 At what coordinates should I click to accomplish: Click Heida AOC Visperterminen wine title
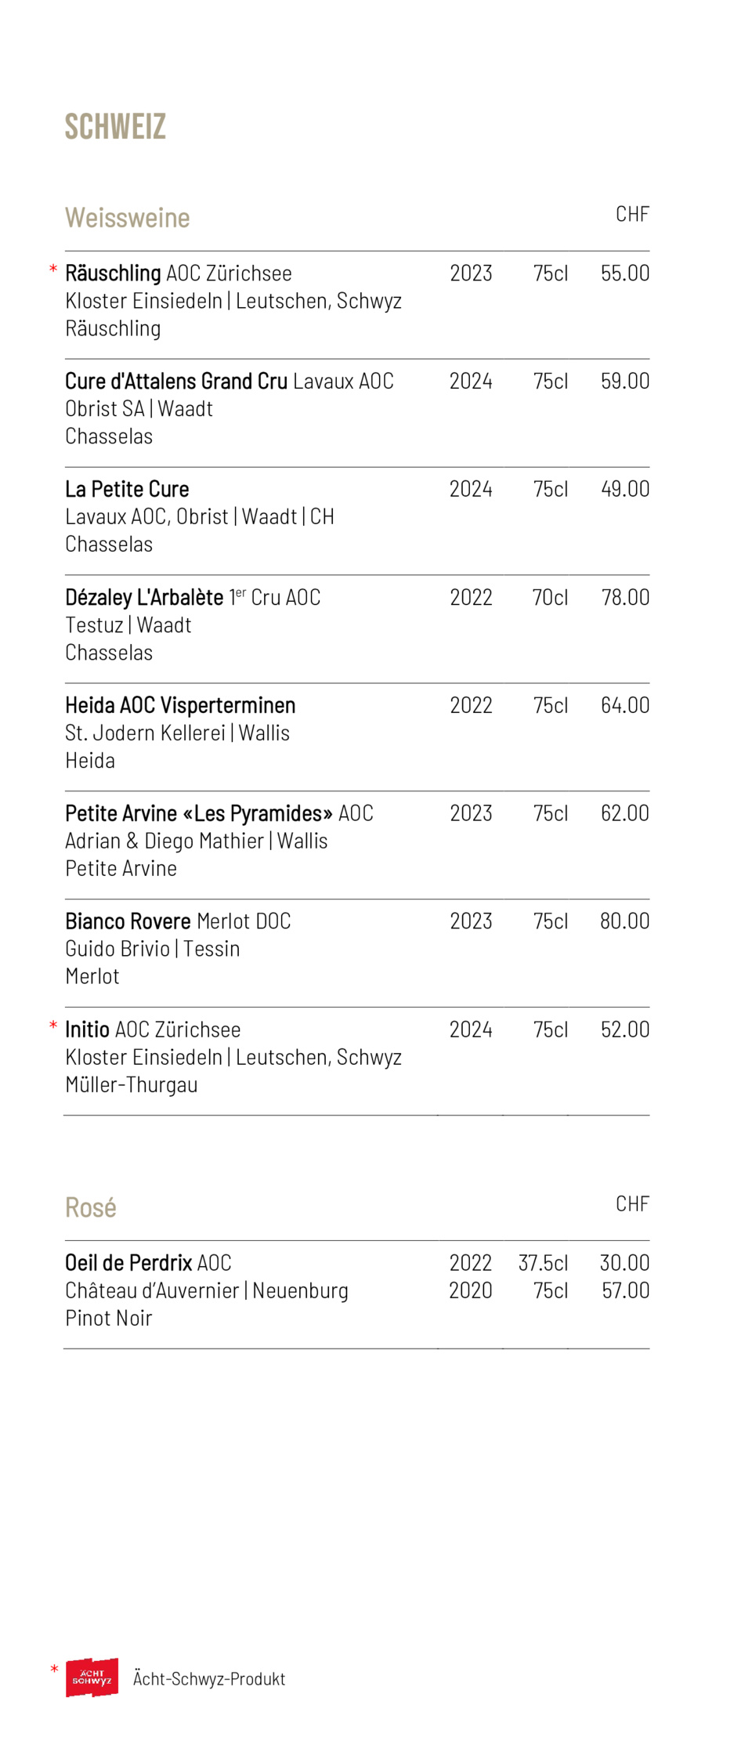[180, 706]
